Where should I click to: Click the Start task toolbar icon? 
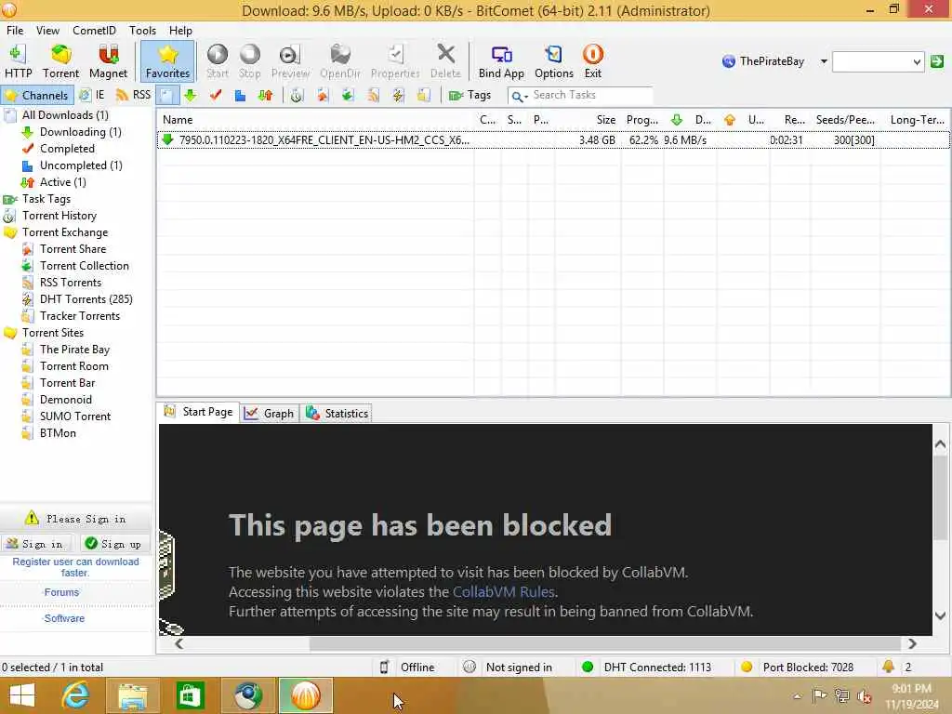(x=218, y=61)
